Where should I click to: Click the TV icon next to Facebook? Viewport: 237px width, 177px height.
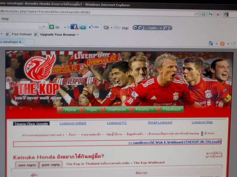coord(83,27)
